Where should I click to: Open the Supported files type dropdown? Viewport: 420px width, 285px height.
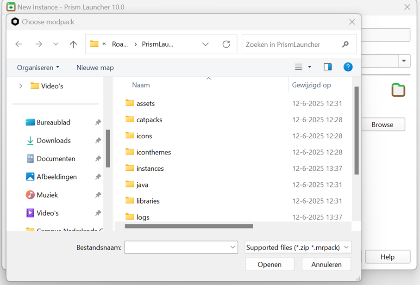tap(298, 247)
